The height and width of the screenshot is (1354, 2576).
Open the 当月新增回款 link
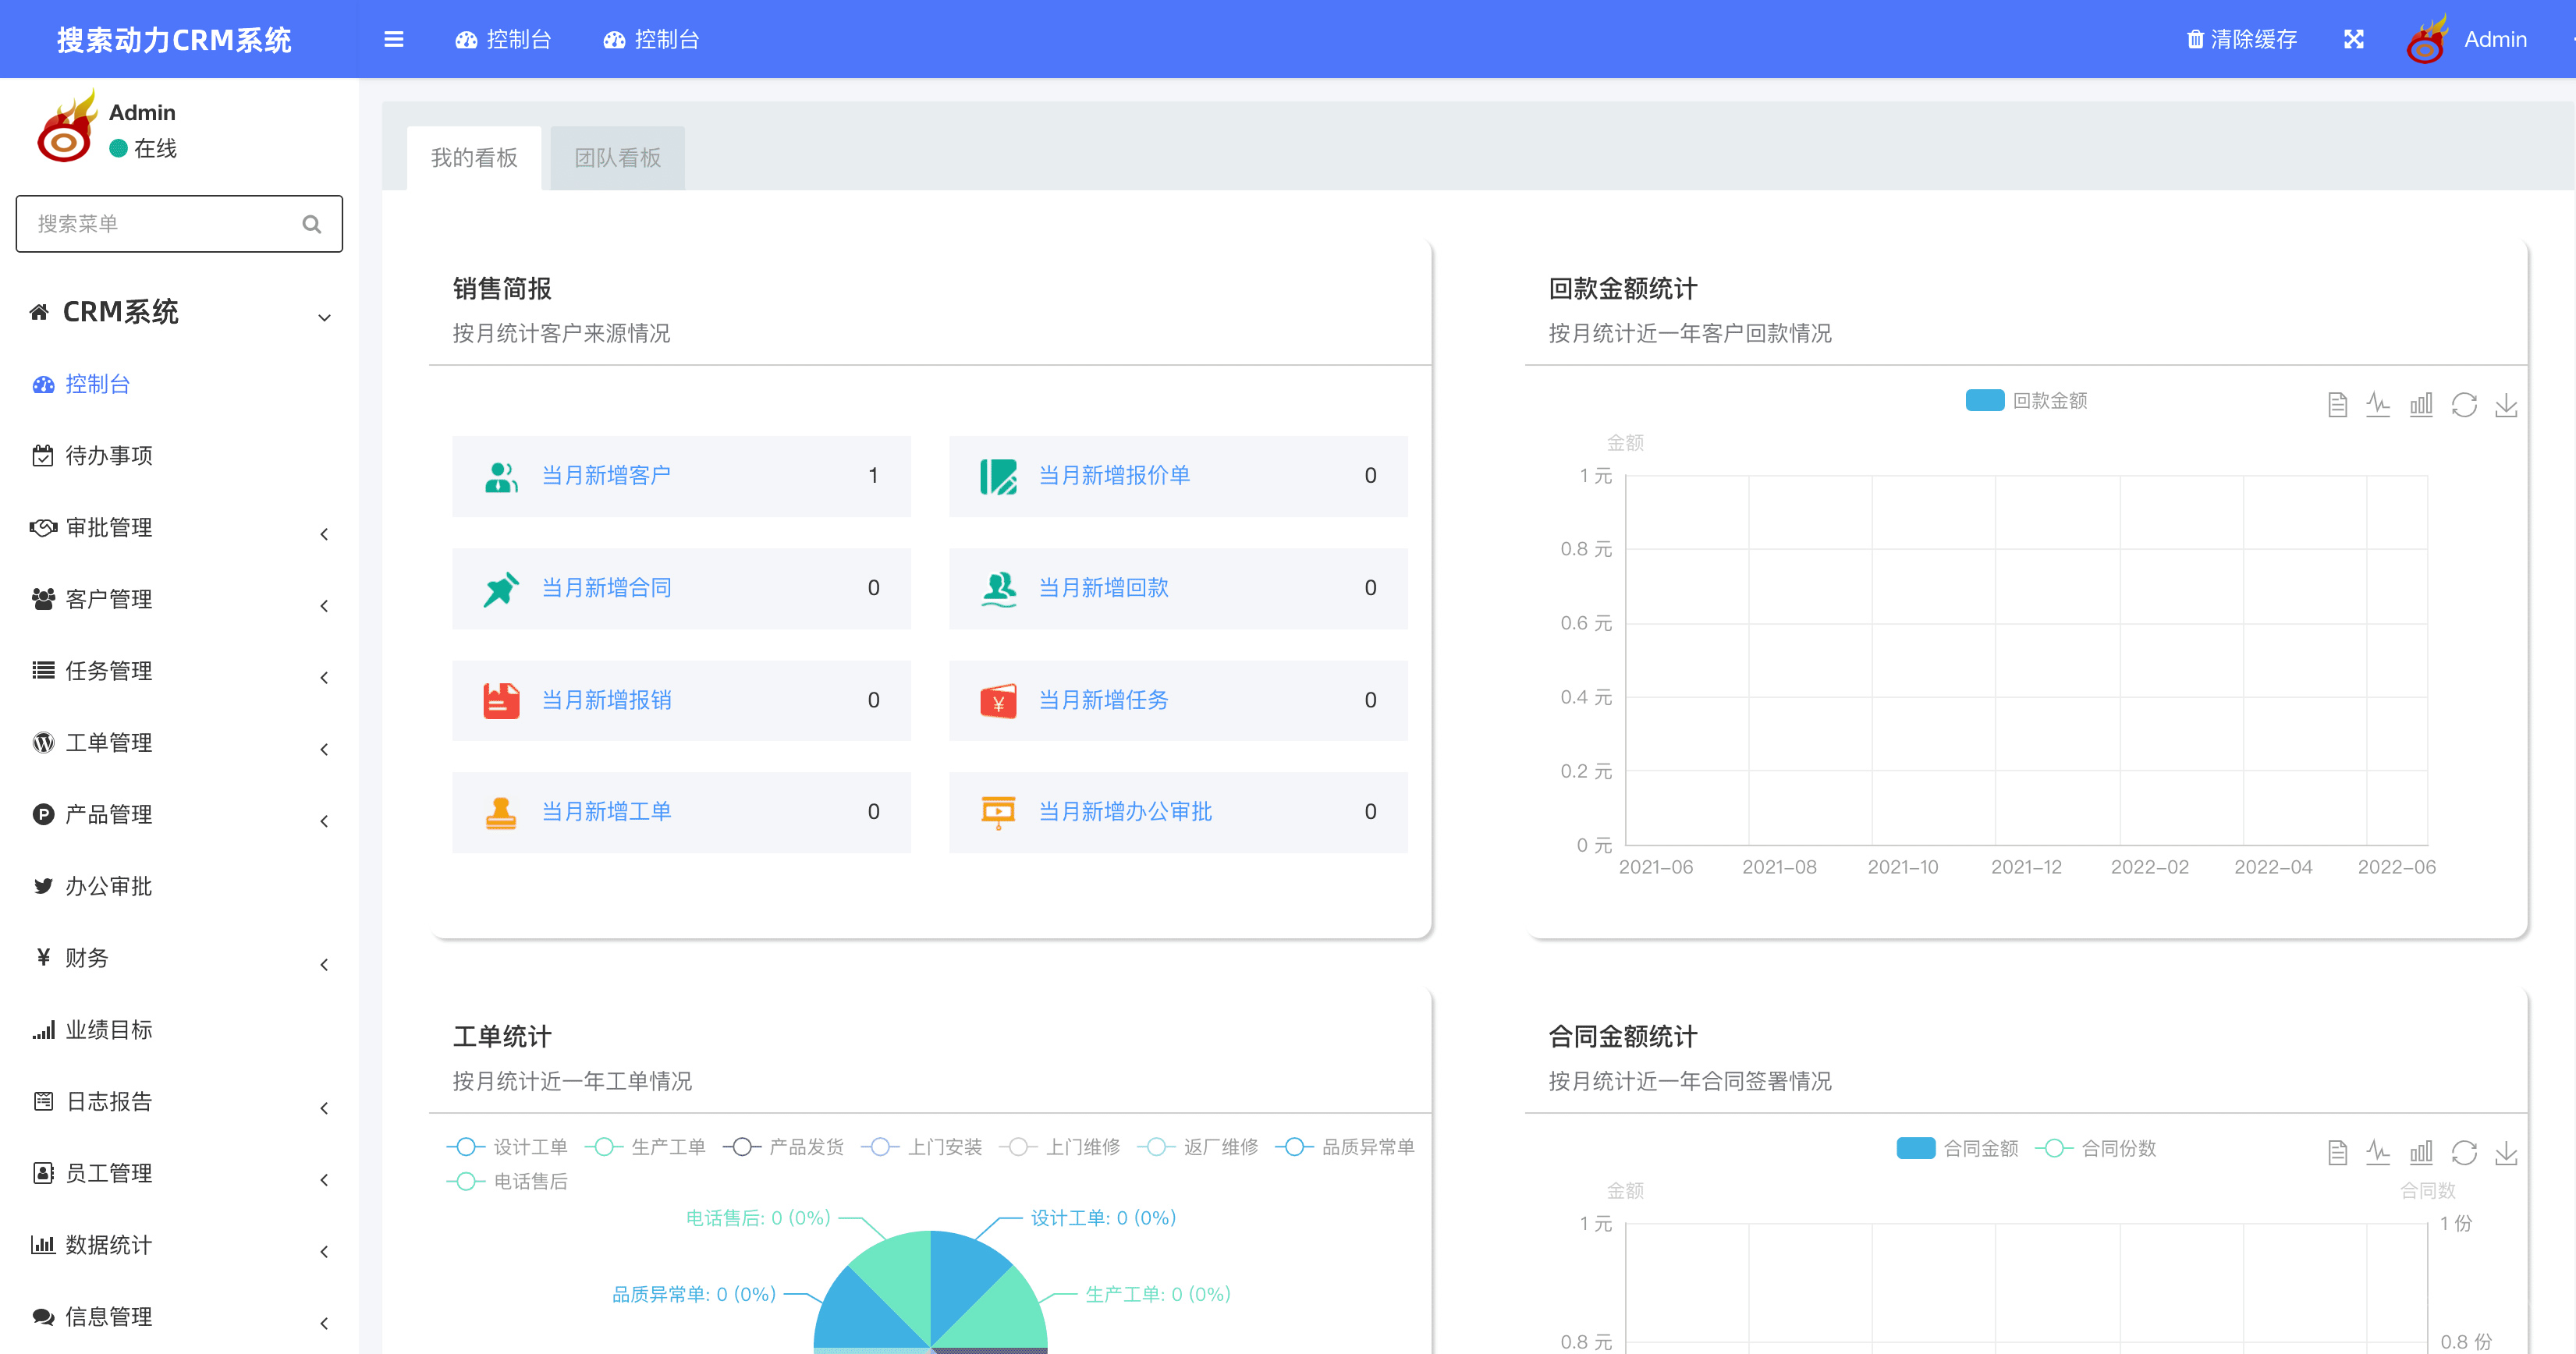1103,588
